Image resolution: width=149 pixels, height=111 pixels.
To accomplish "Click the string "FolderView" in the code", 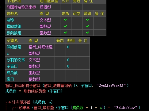I will pyautogui.click(x=126, y=108).
